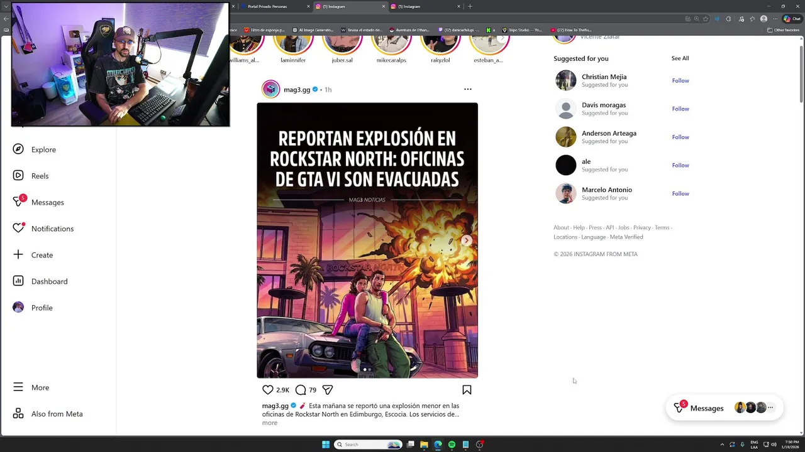Click See All suggestions
Viewport: 805px width, 452px height.
(x=680, y=58)
